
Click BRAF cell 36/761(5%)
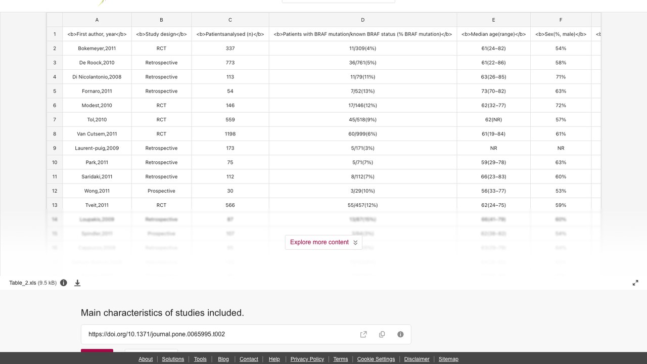pos(363,63)
